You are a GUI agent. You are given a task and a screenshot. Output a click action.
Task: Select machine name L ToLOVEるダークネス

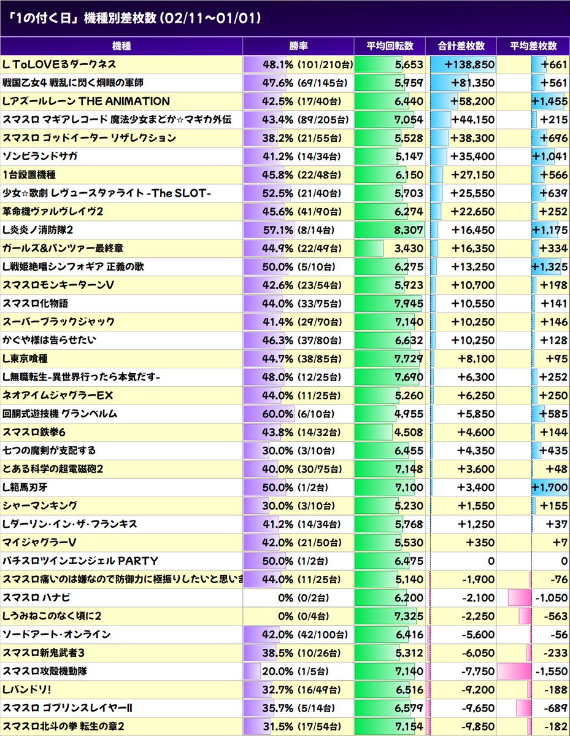point(59,64)
